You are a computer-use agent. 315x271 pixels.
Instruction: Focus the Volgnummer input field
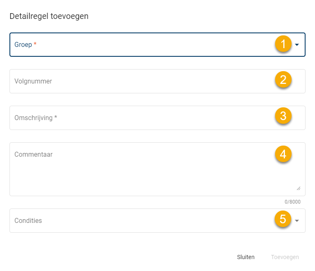pyautogui.click(x=140, y=81)
